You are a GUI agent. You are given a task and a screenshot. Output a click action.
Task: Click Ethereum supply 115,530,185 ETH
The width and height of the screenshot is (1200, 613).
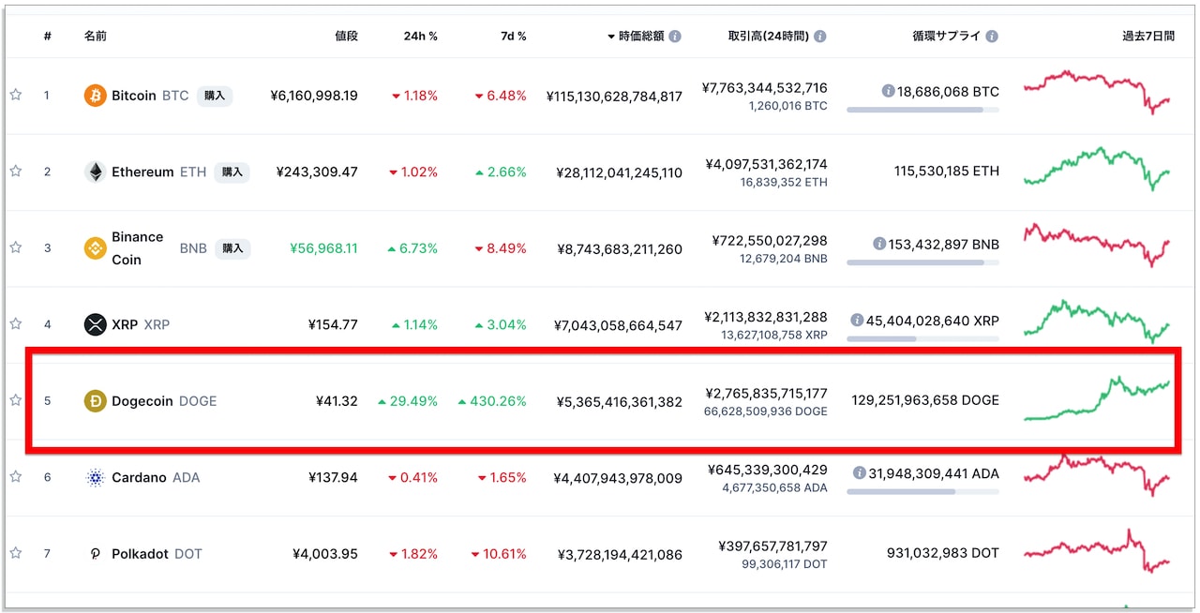tap(947, 172)
